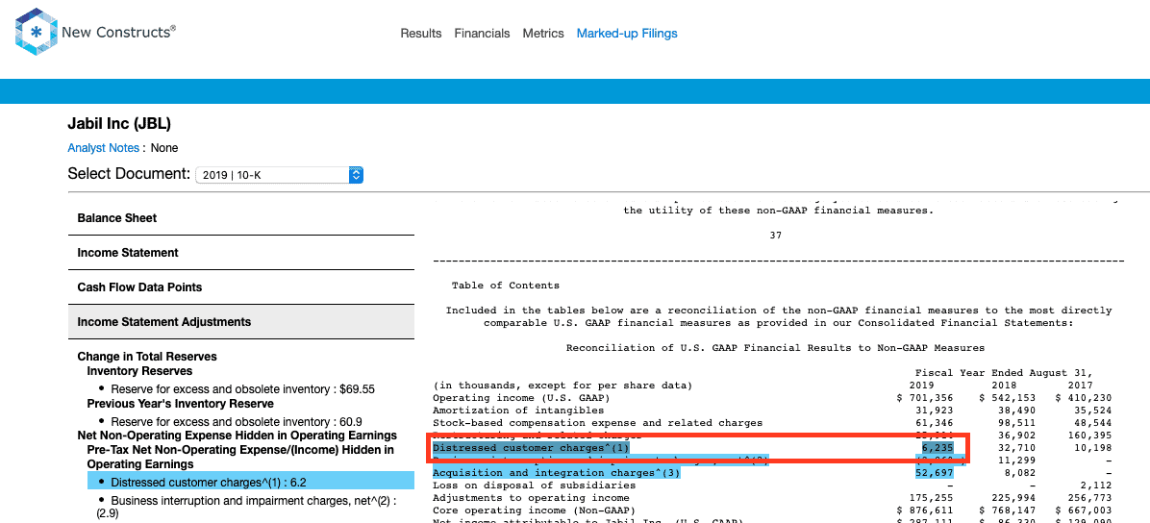This screenshot has width=1150, height=523.
Task: Click Loss on disposal of subsidiaries label
Action: pos(534,485)
